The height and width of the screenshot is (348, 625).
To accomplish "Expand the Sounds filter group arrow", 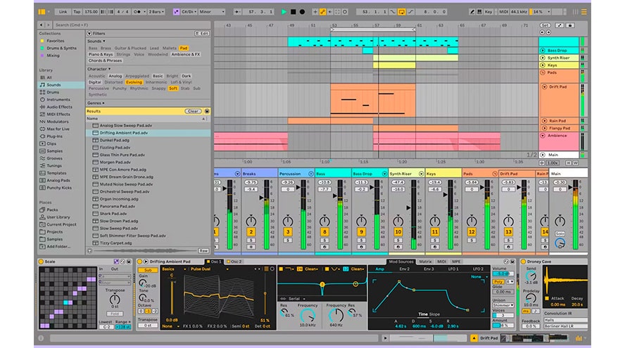I will coord(104,41).
